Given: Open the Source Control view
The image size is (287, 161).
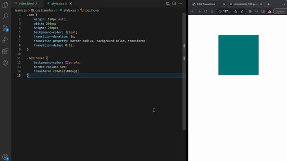Looking at the screenshot, I should [x=5, y=28].
